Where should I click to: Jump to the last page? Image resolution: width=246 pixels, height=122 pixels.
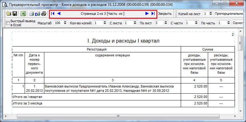point(153,14)
